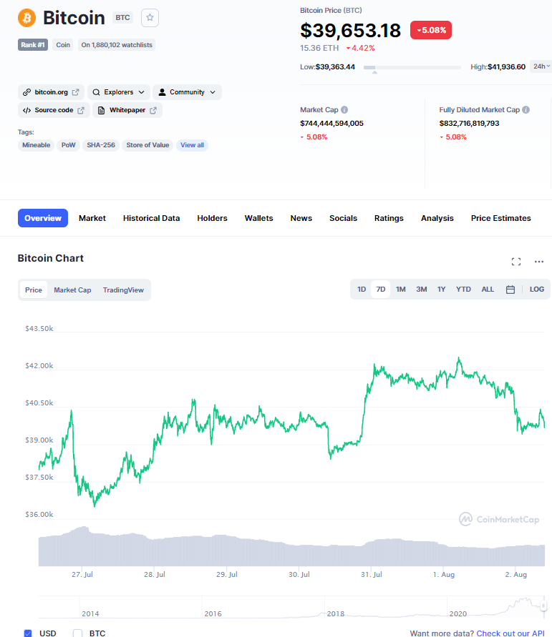This screenshot has height=637, width=552.
Task: Select the Price chart view
Action: 34,290
